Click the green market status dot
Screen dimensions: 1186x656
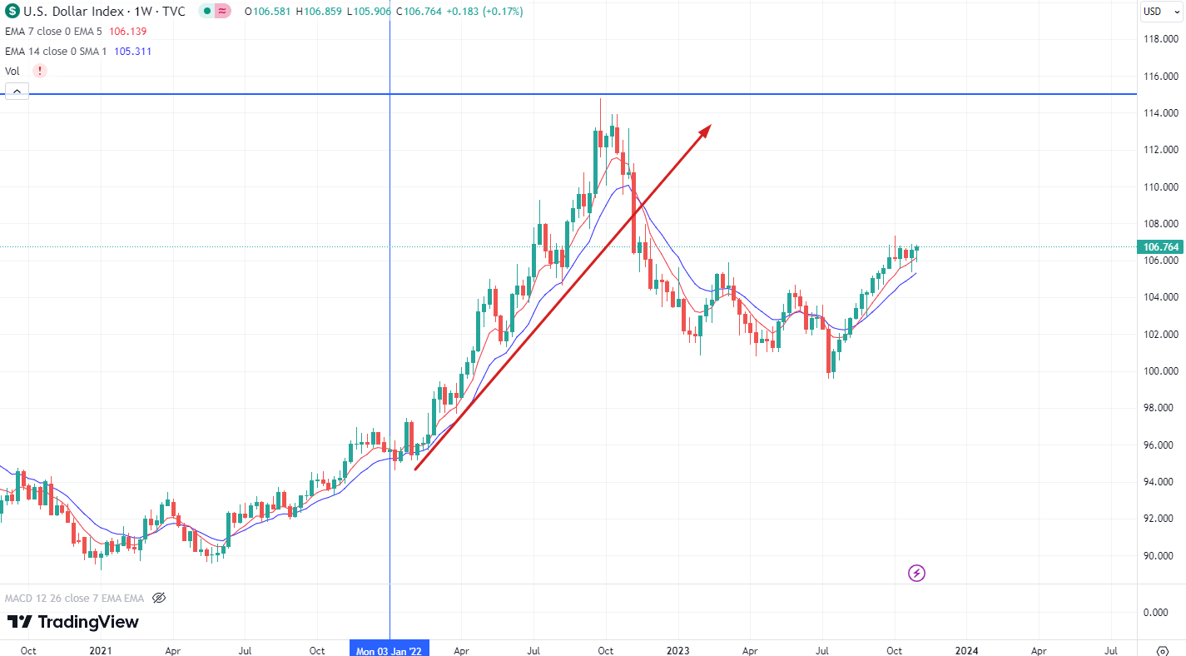click(206, 12)
